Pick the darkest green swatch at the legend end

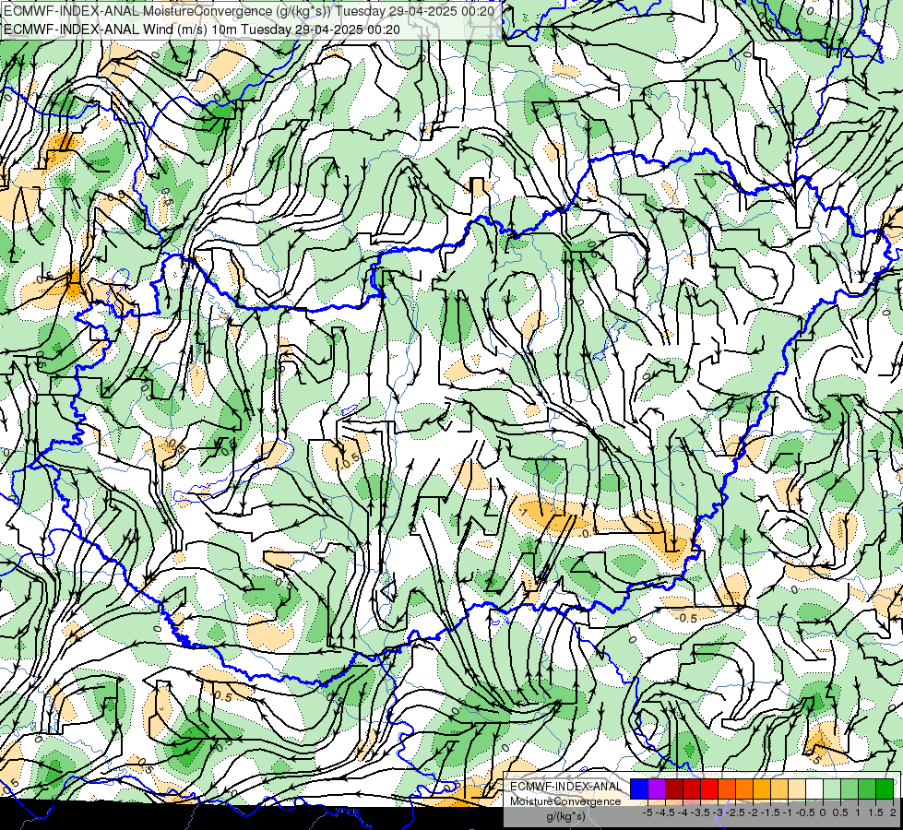tap(885, 788)
